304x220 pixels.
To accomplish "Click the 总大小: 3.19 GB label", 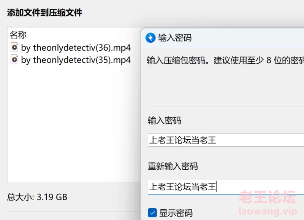I will coord(37,197).
